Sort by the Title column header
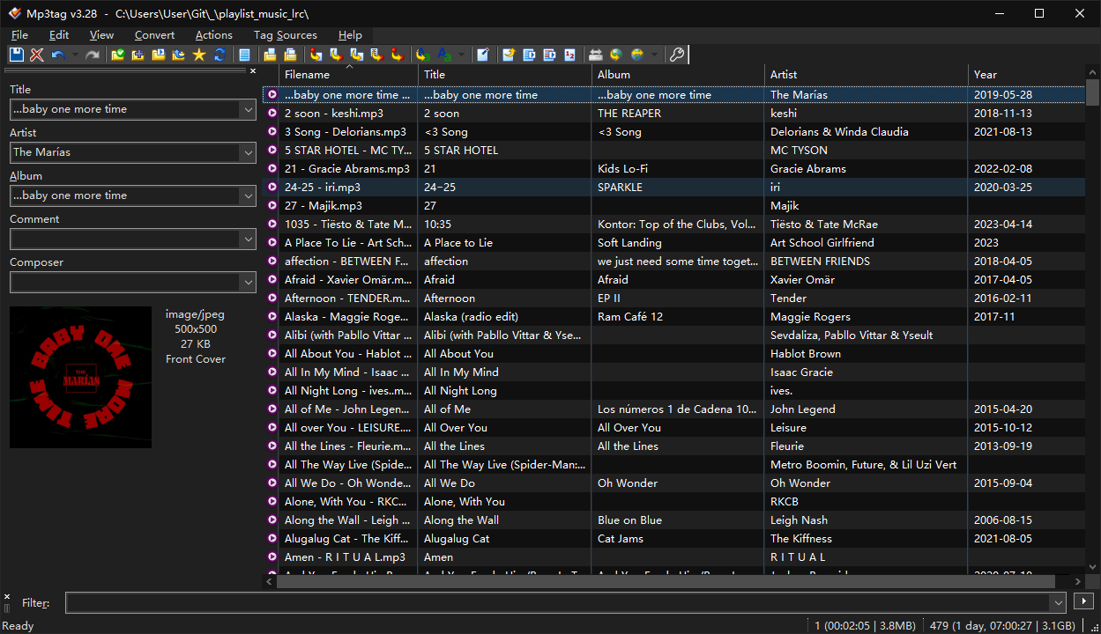1101x634 pixels. [504, 75]
